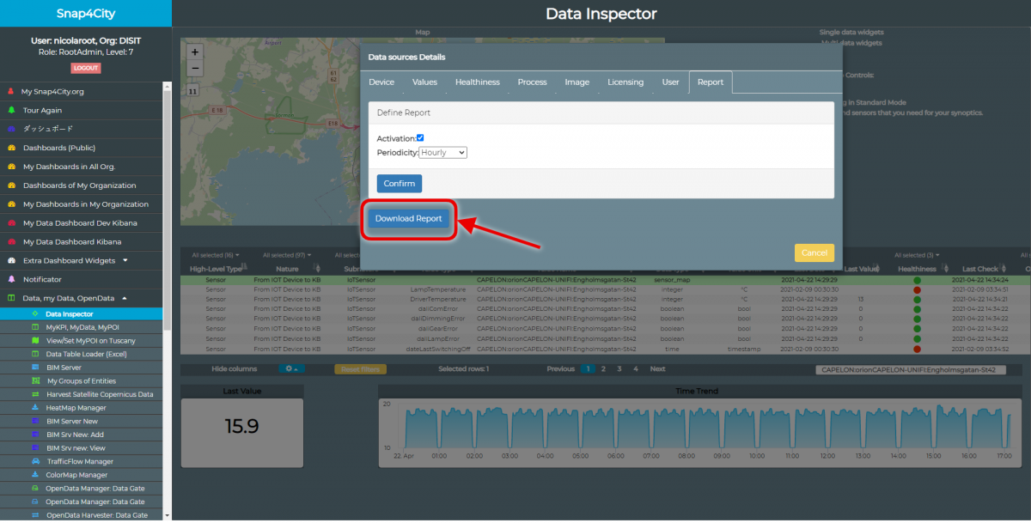Image resolution: width=1031 pixels, height=523 pixels.
Task: Switch to the Licensing tab
Action: tap(625, 82)
